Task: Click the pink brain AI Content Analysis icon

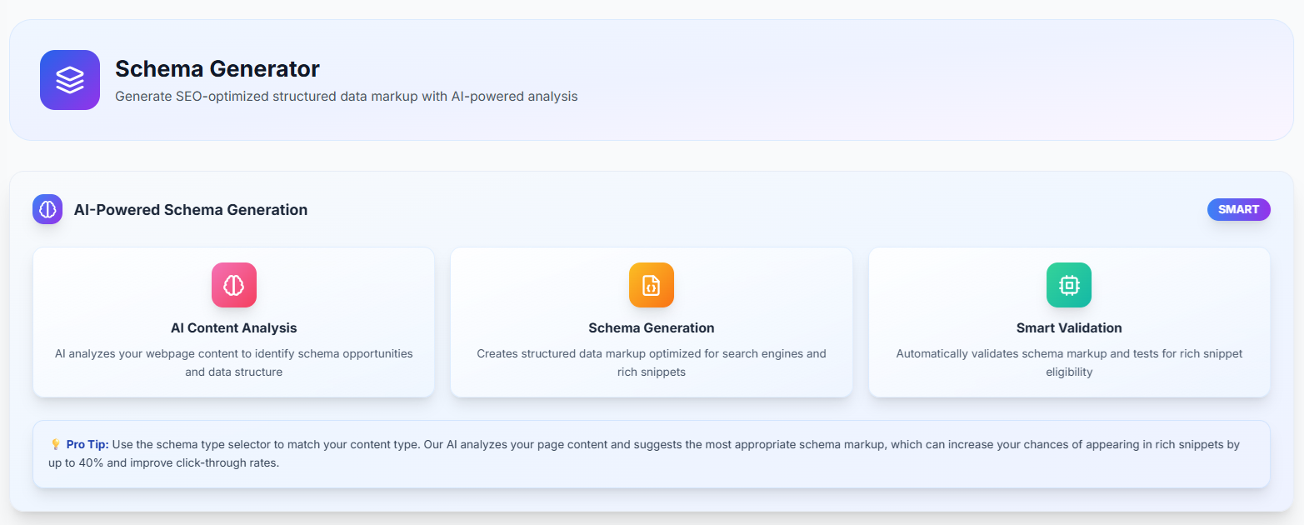Action: pos(234,285)
